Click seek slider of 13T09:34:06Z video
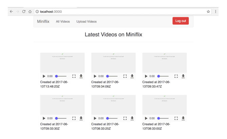Screen dimensions: 227x139 112,76
